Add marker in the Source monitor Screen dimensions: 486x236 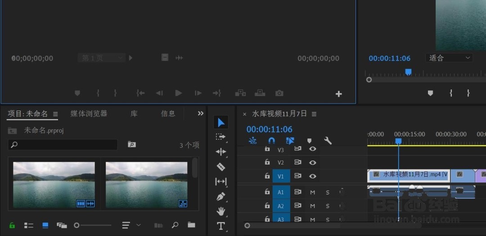77,93
